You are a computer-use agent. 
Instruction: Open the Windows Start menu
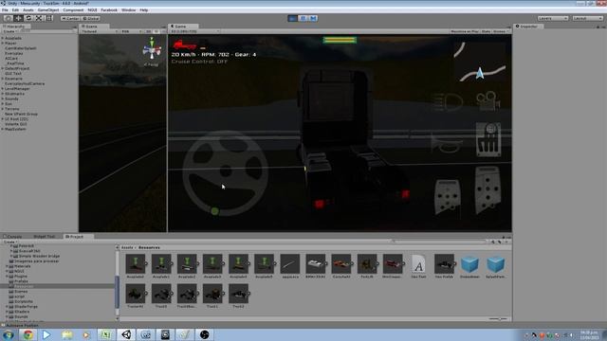point(8,334)
